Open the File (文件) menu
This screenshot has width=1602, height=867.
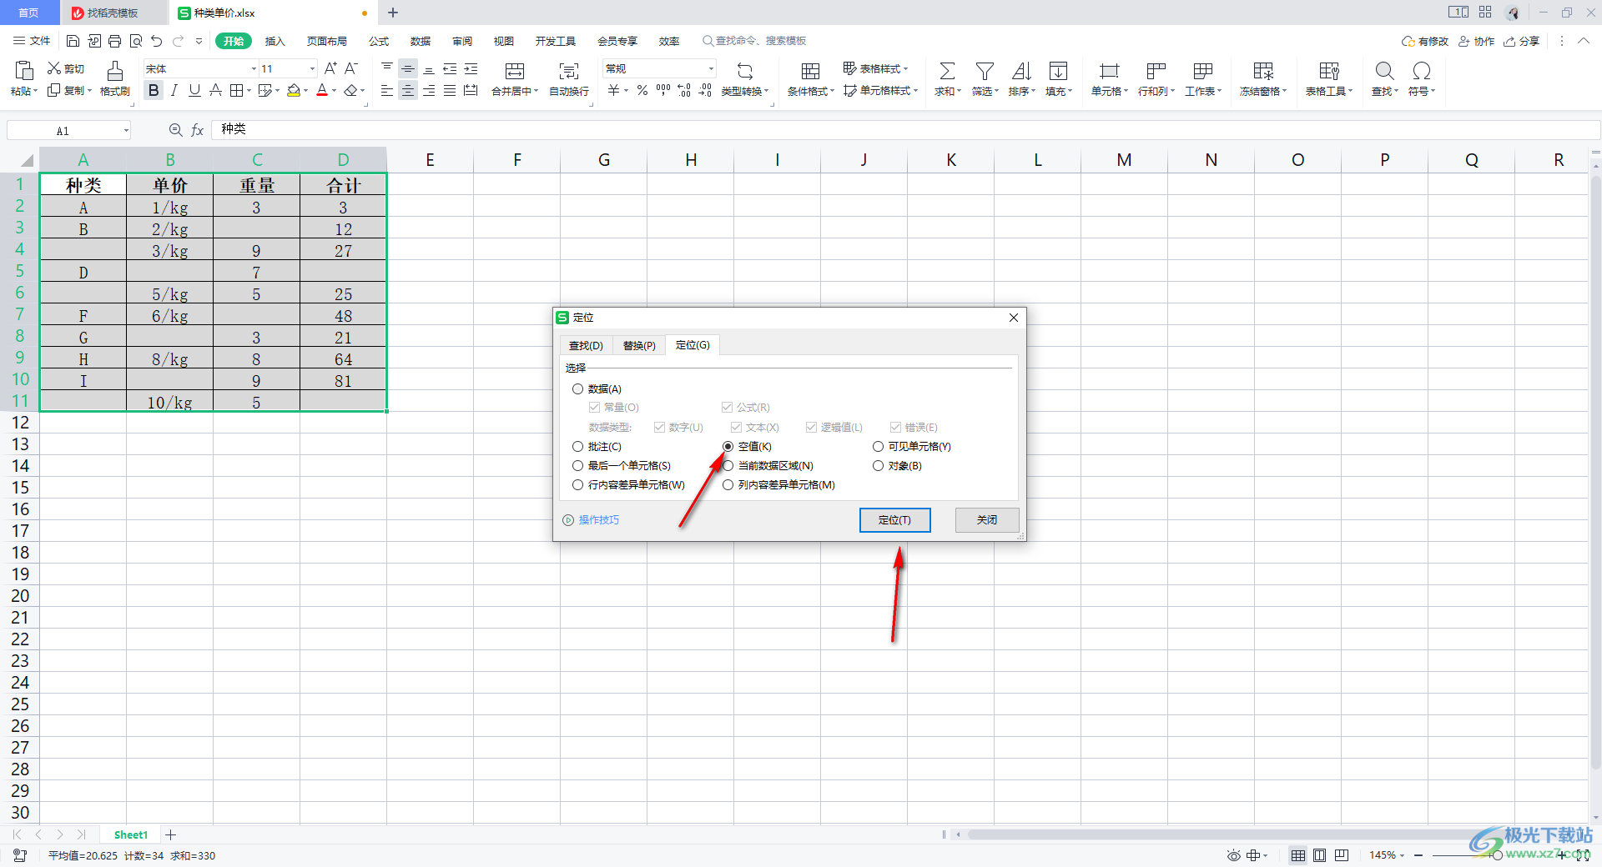(x=32, y=41)
